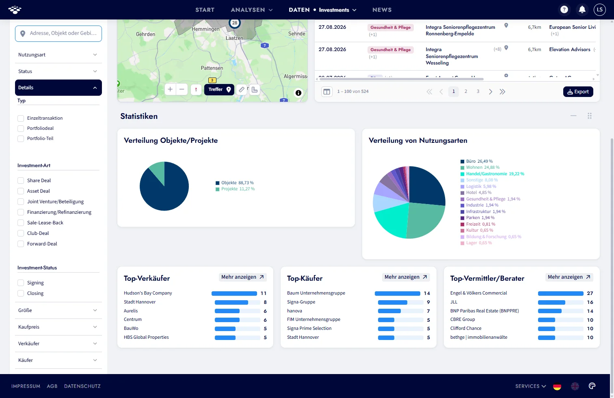Tick the Closing status checkbox

coord(21,293)
